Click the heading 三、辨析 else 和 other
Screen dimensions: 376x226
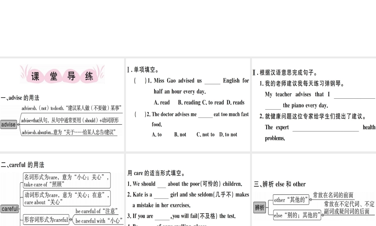tap(280, 184)
